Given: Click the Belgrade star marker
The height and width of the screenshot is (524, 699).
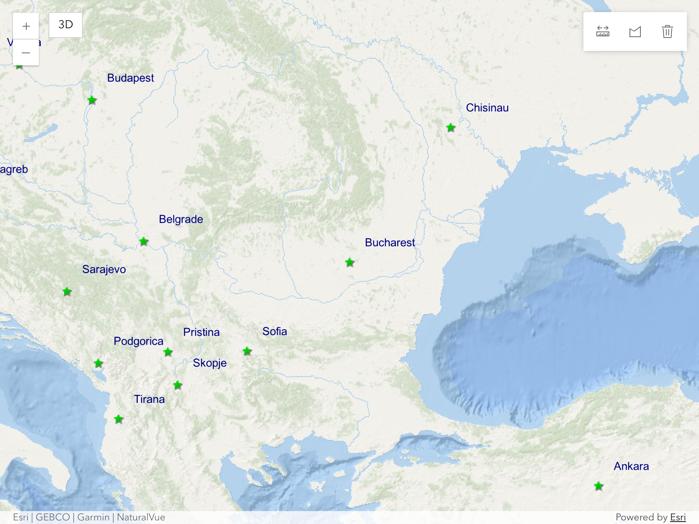Looking at the screenshot, I should pos(144,241).
